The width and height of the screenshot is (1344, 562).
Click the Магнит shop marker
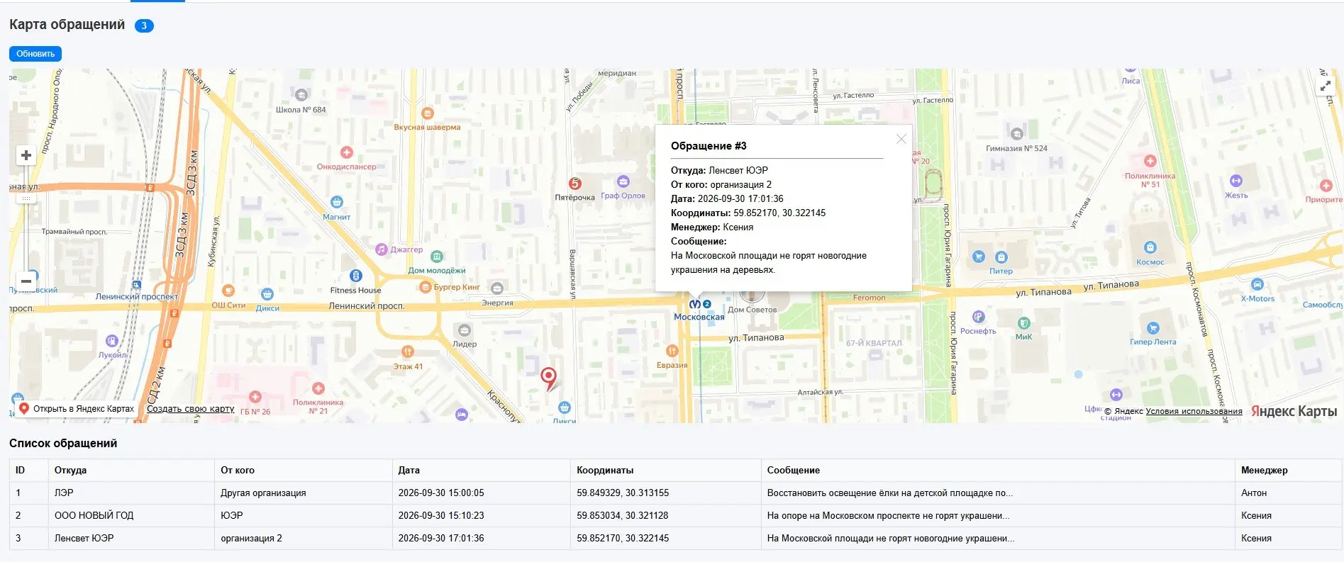[337, 203]
